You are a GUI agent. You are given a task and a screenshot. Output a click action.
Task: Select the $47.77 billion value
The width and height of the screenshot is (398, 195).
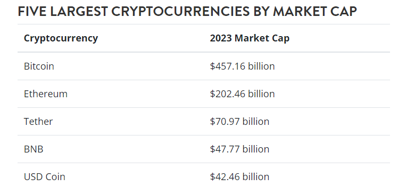tap(239, 149)
